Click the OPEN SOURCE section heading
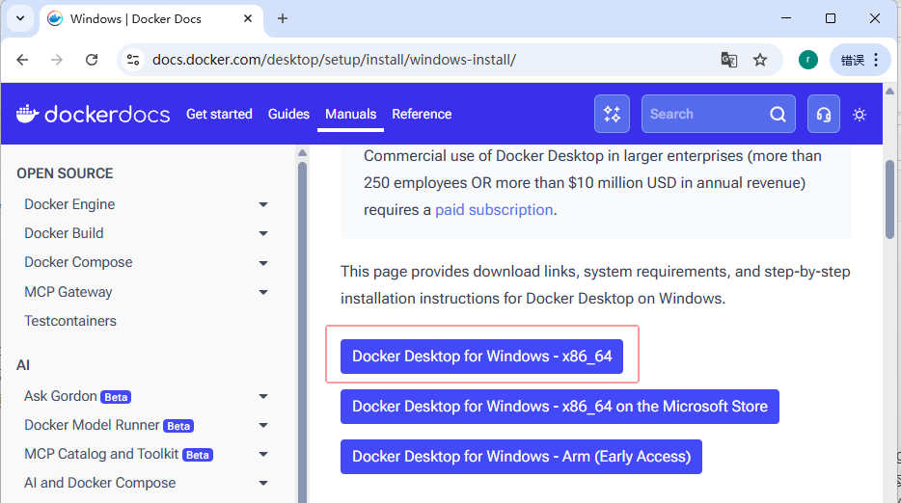This screenshot has width=901, height=503. (65, 173)
